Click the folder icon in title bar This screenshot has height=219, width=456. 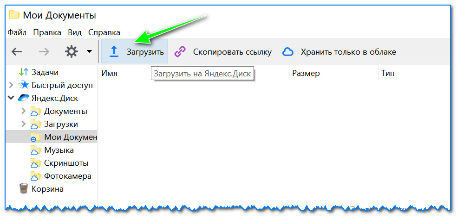[14, 14]
